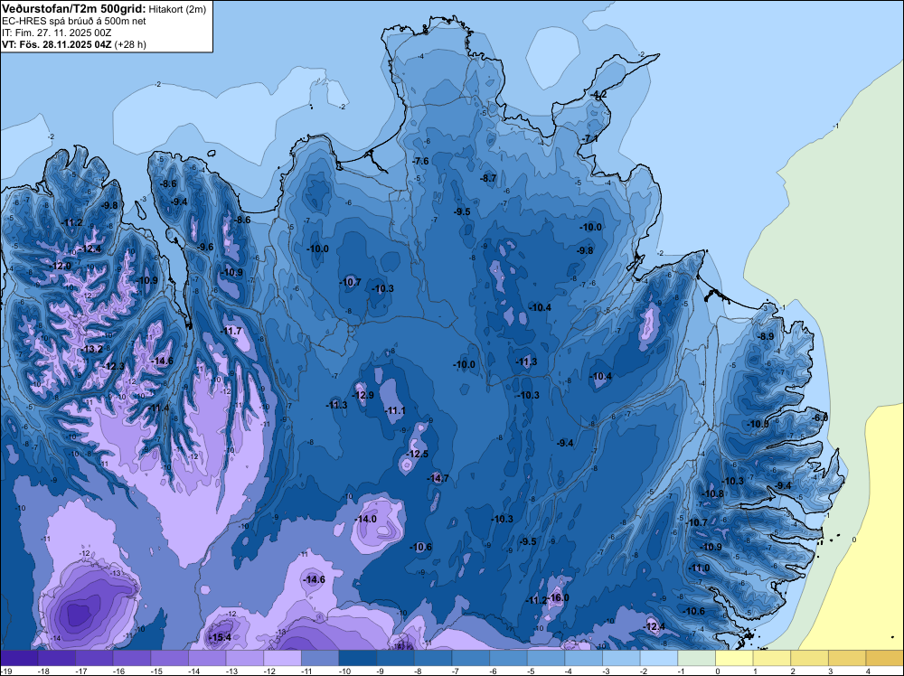Click the -11.0 temperature label
This screenshot has width=904, height=676.
700,568
